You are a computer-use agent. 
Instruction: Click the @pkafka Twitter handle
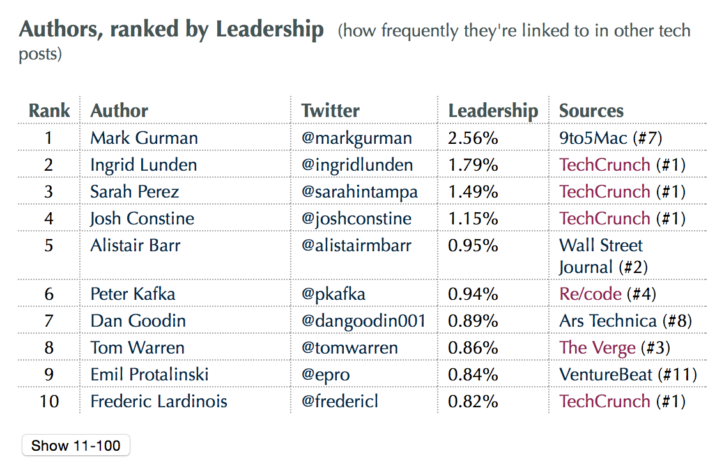point(334,294)
